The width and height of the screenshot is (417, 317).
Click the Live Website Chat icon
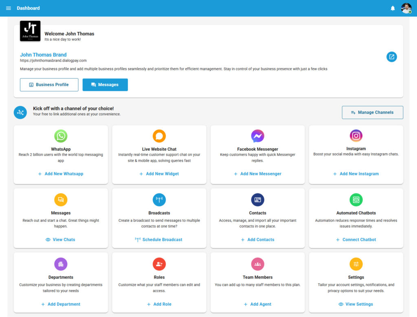tap(159, 136)
